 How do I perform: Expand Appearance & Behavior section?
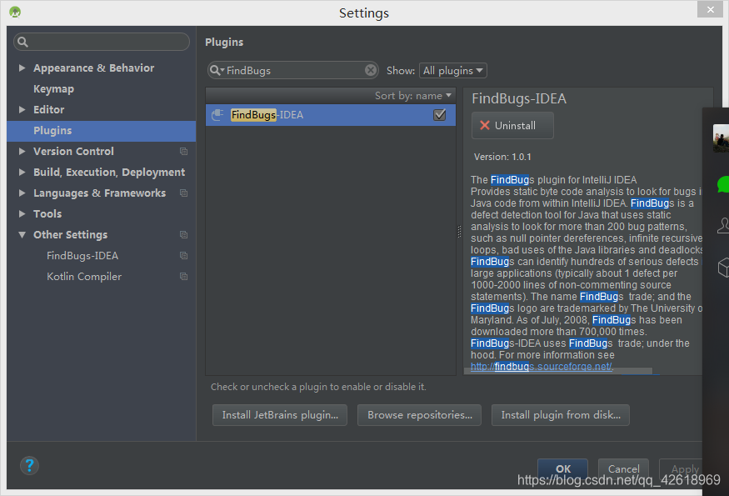[x=22, y=68]
